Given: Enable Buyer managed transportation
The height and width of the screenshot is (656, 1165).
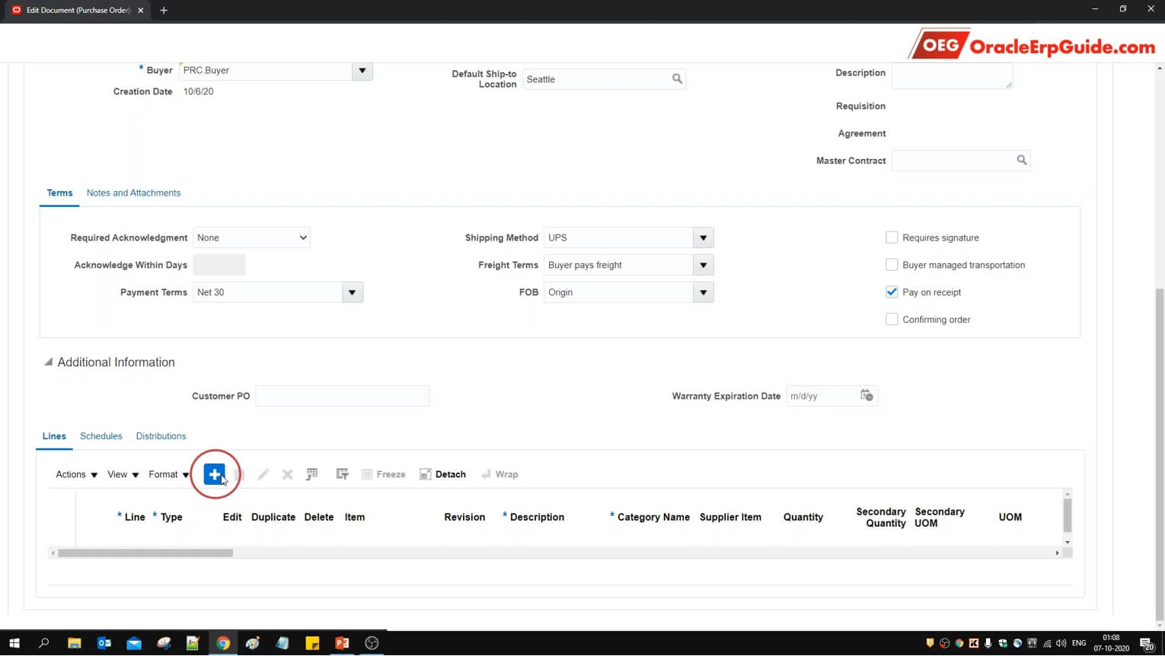Looking at the screenshot, I should (x=892, y=265).
